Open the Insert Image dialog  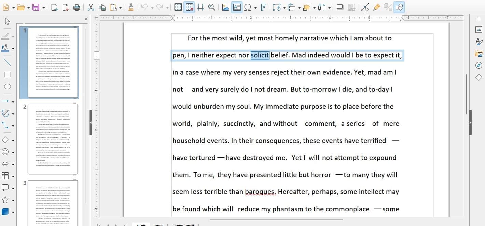(226, 7)
